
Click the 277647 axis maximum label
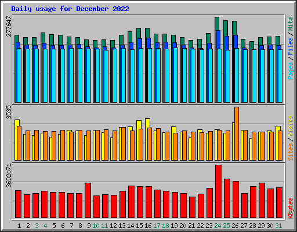pos(9,26)
